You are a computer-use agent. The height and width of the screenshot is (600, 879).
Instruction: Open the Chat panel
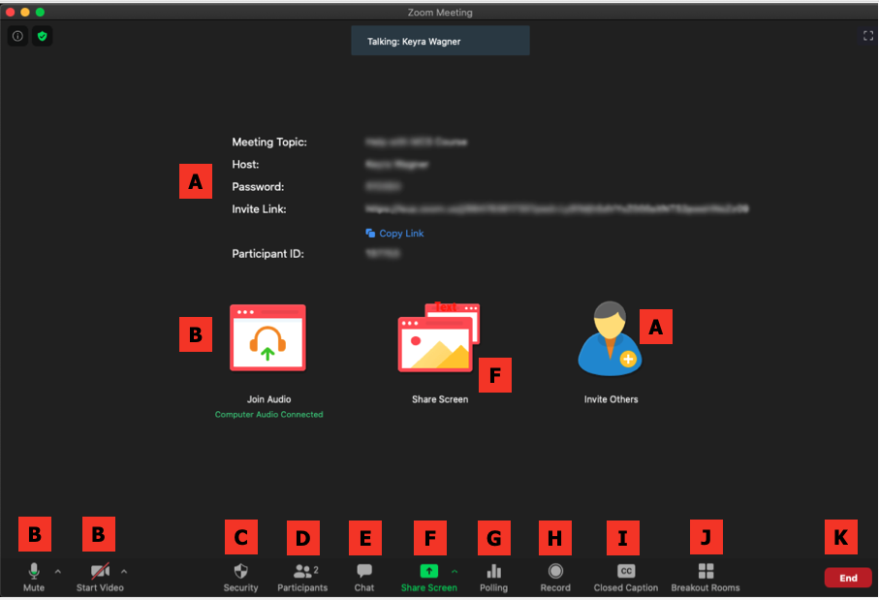tap(363, 578)
